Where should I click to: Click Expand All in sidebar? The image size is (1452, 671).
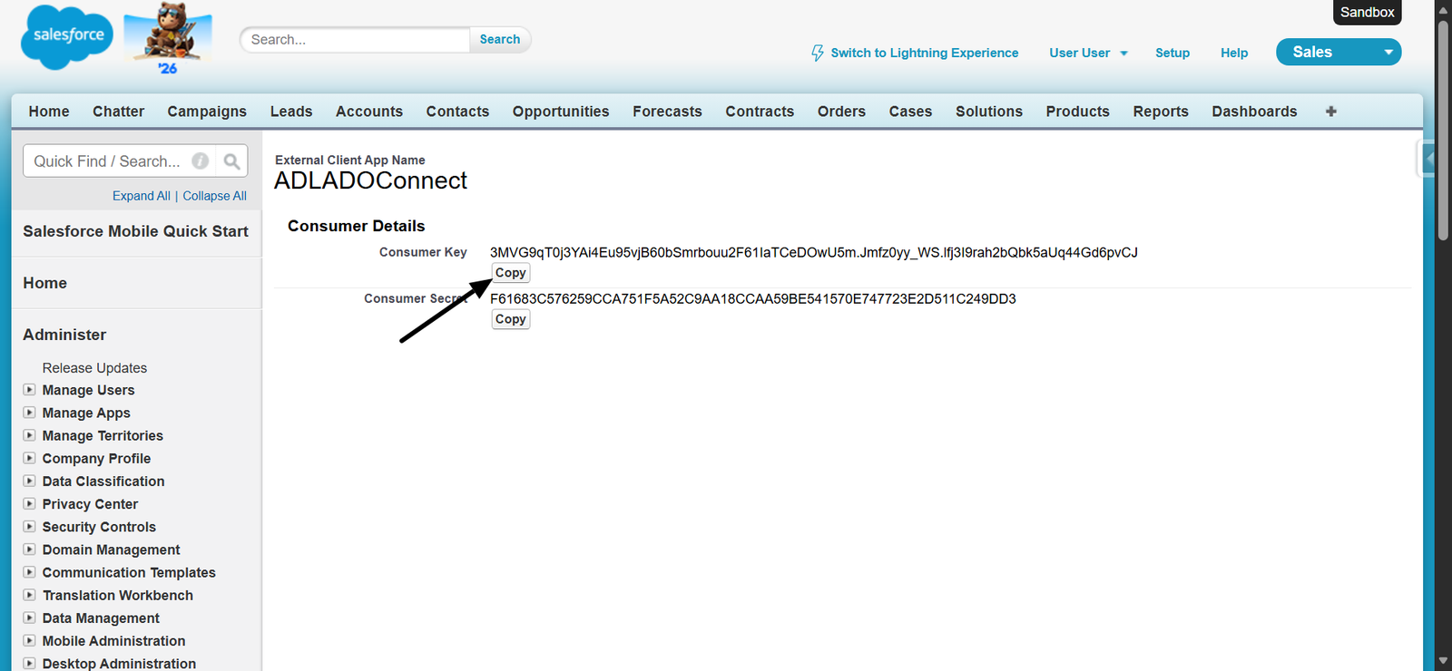point(142,196)
